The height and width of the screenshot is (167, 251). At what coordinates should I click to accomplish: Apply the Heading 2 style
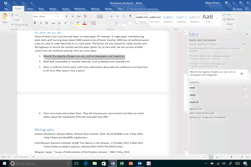pyautogui.click(x=182, y=19)
